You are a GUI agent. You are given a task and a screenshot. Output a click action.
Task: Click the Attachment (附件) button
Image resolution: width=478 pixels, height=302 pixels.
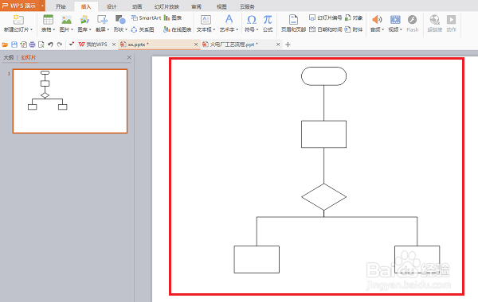pos(354,29)
